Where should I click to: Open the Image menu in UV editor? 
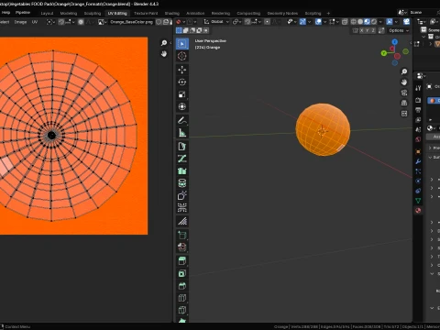click(20, 22)
